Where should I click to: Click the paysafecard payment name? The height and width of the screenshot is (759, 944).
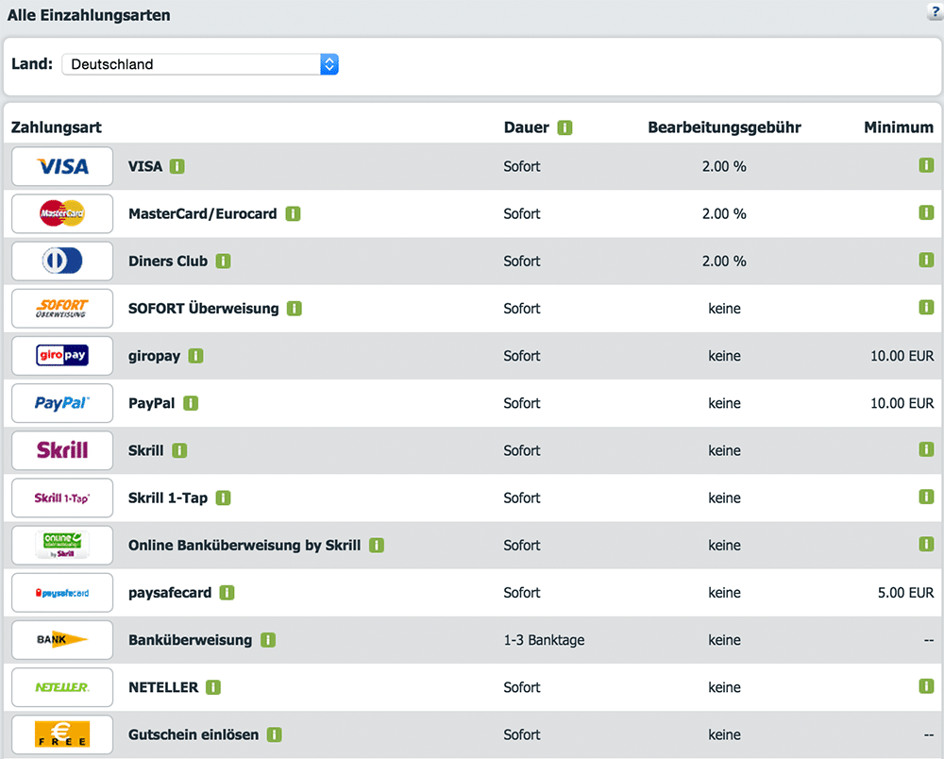tap(170, 593)
